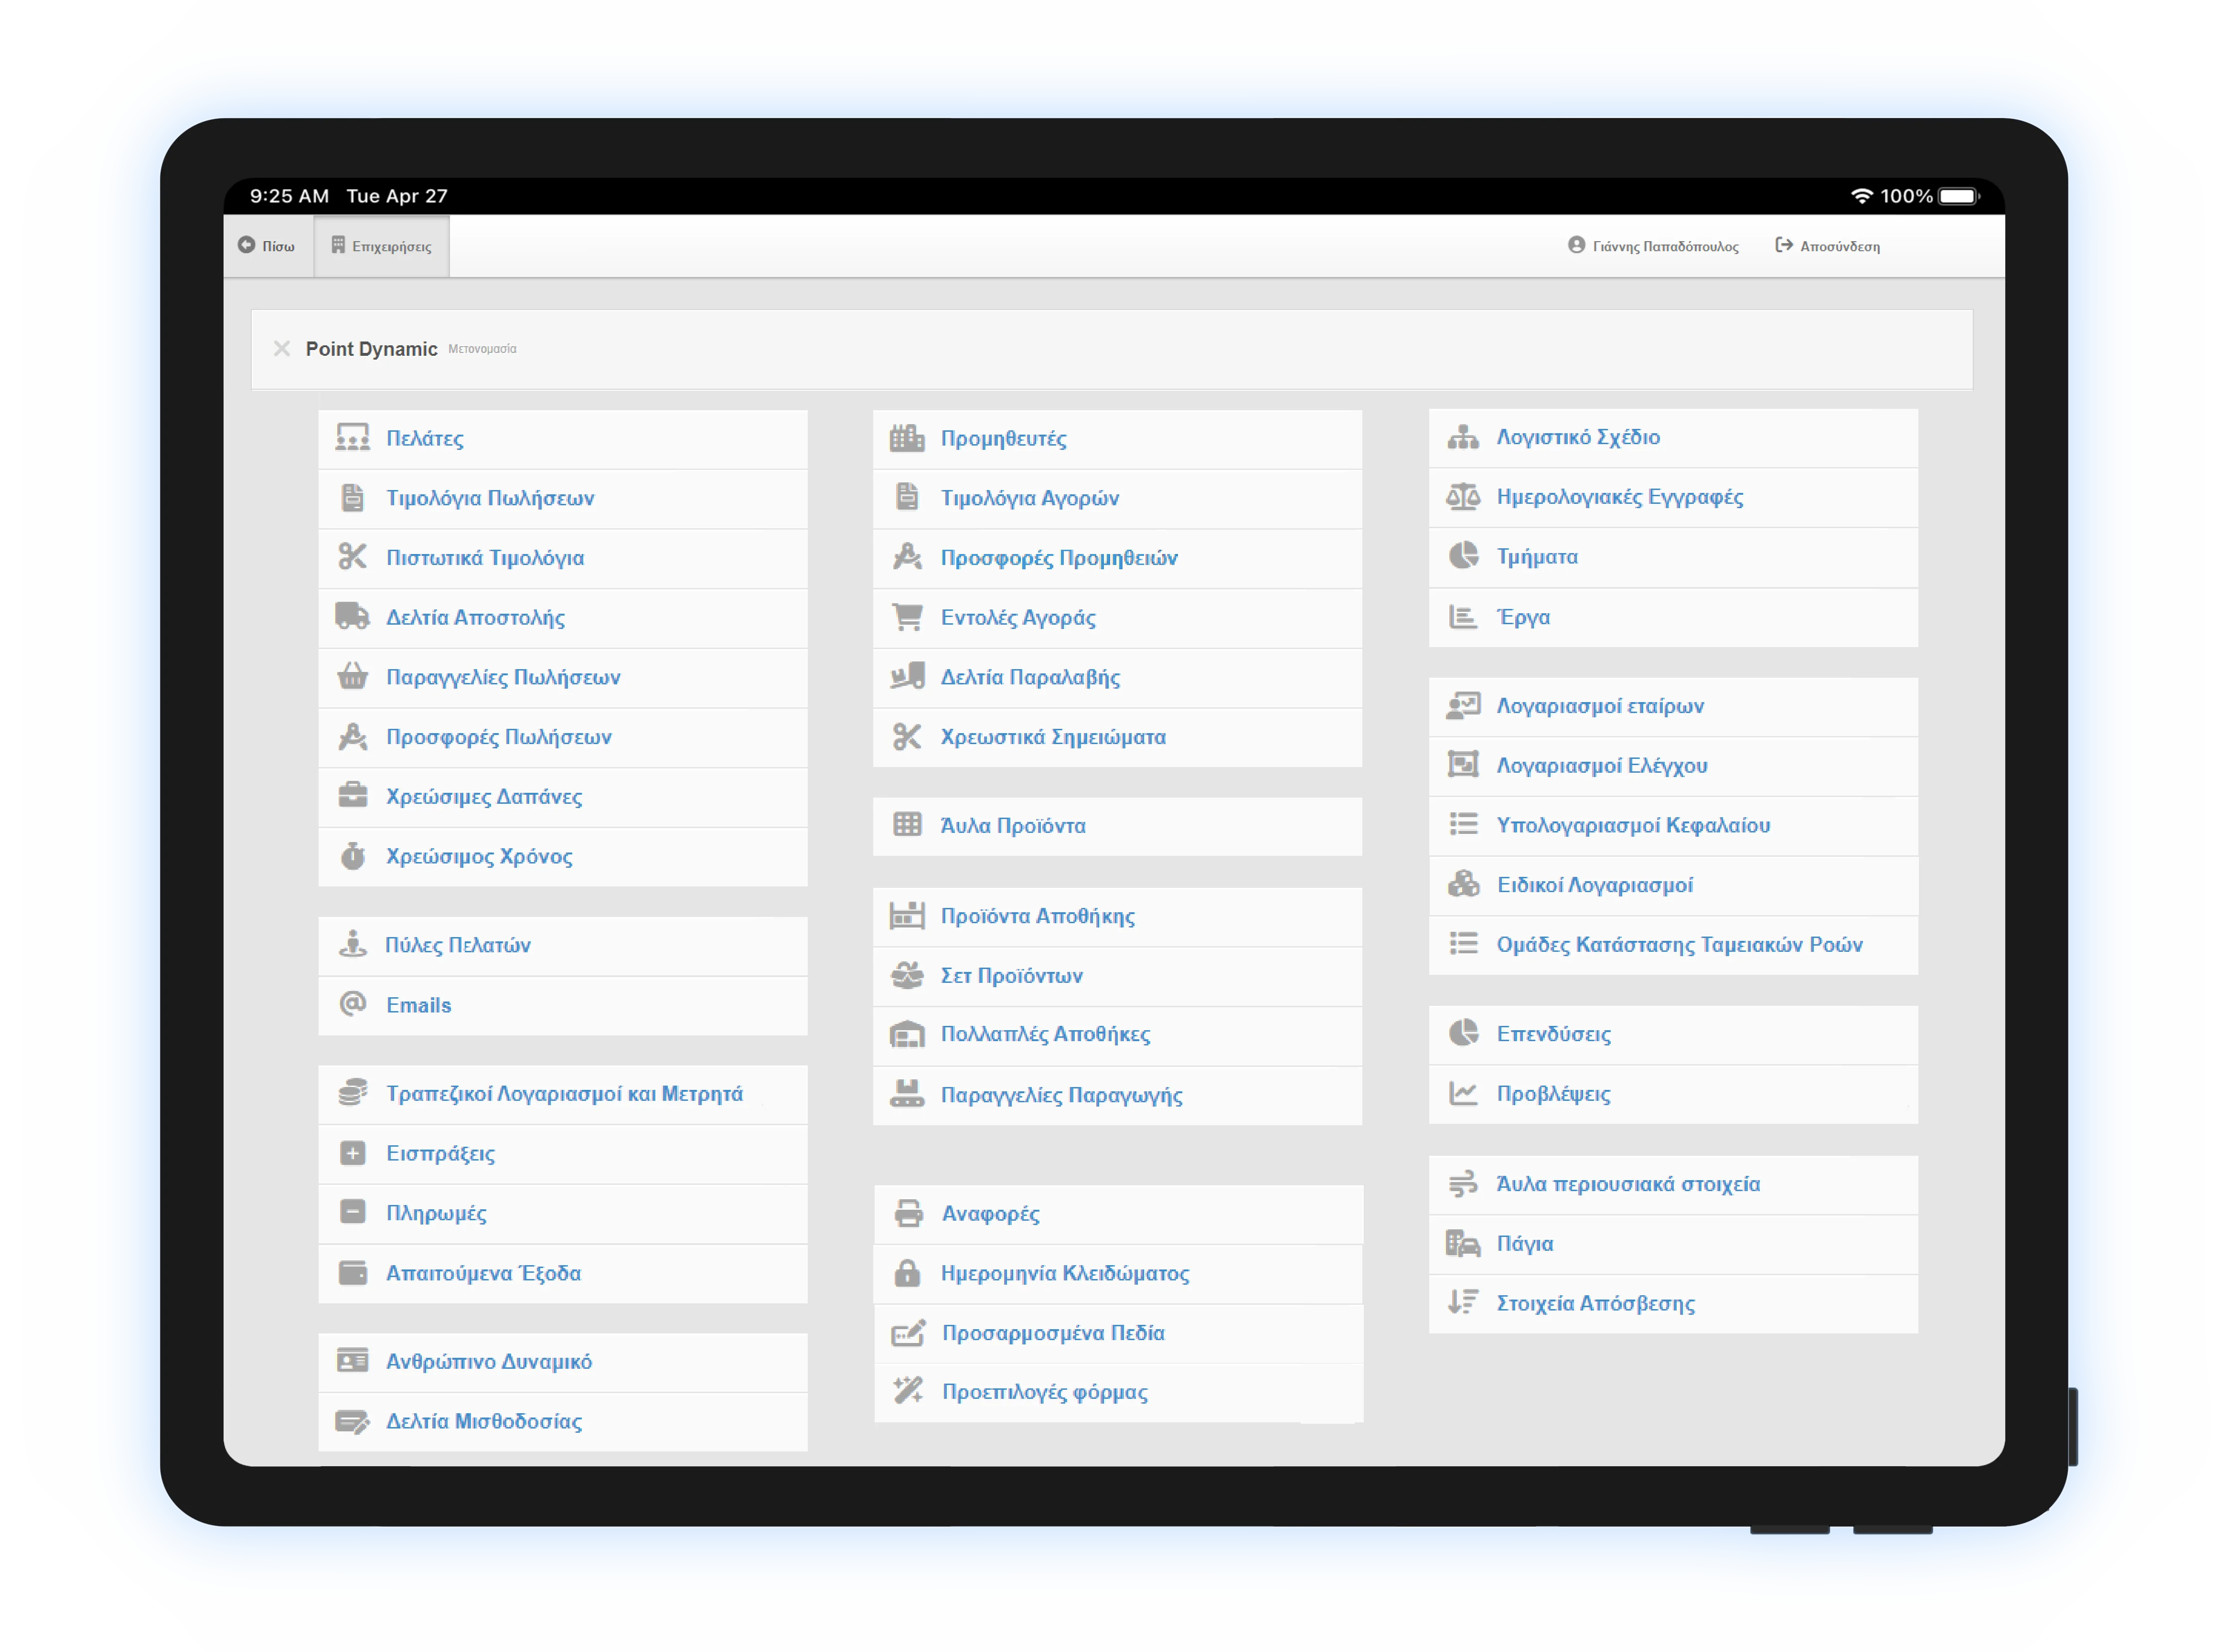Go back using the Πίσω button
The image size is (2237, 1652).
[x=267, y=246]
